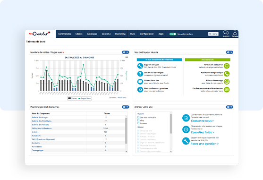Screen dimensions: 263x180
Task: Toggle the Gestion des Menus checkbox
Action: [x=138, y=139]
